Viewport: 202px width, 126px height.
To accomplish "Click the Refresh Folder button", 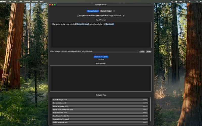I will pyautogui.click(x=106, y=11).
